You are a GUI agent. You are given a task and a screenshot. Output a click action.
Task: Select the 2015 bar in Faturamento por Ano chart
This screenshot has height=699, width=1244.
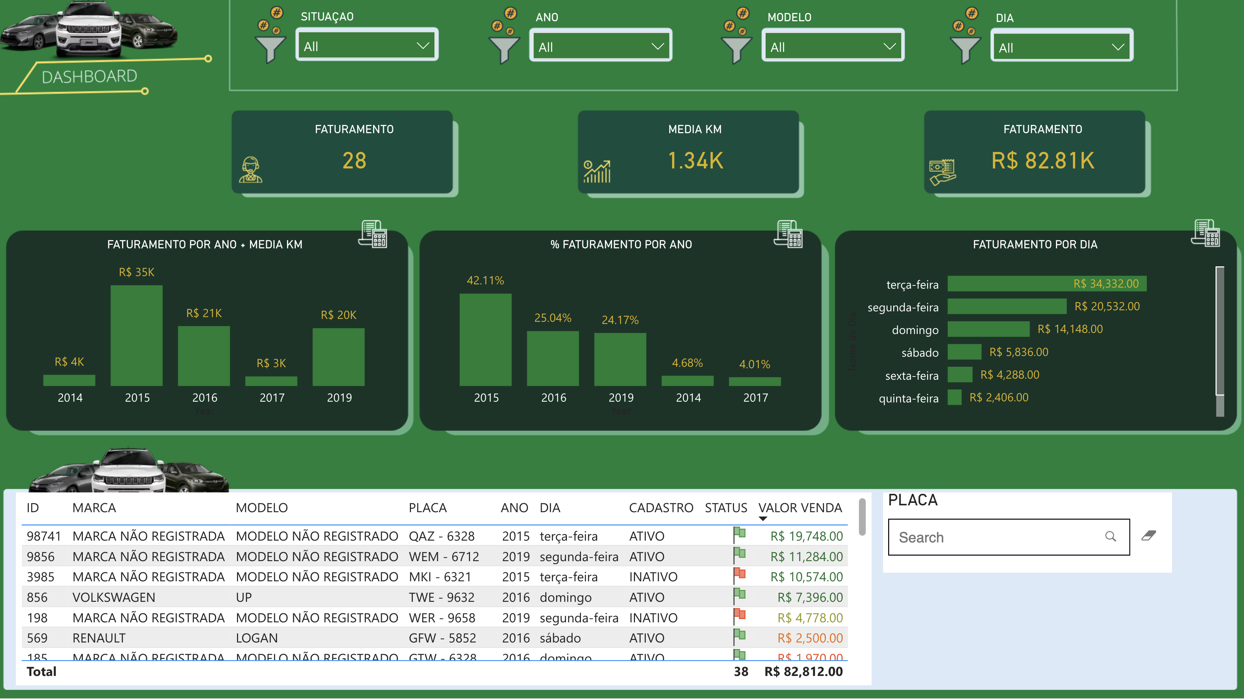137,335
